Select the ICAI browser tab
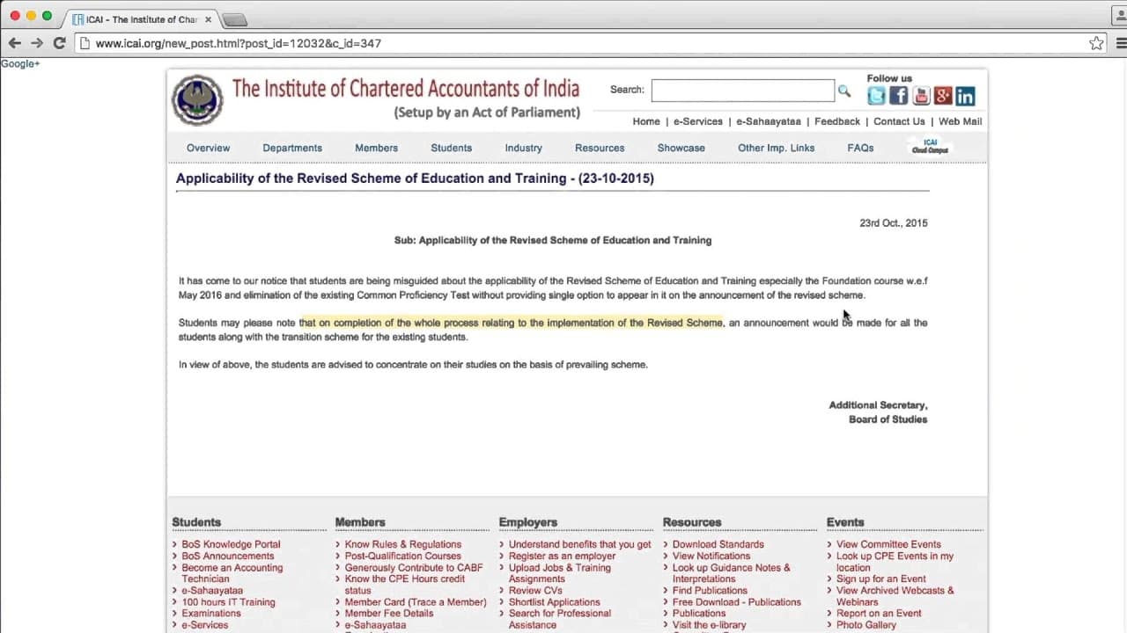The width and height of the screenshot is (1127, 633). click(141, 18)
